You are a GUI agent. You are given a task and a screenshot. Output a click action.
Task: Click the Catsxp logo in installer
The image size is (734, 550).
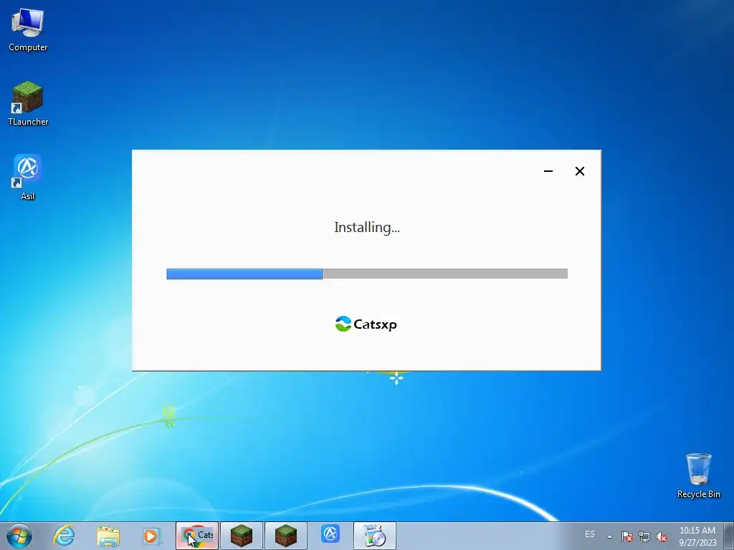coord(366,324)
